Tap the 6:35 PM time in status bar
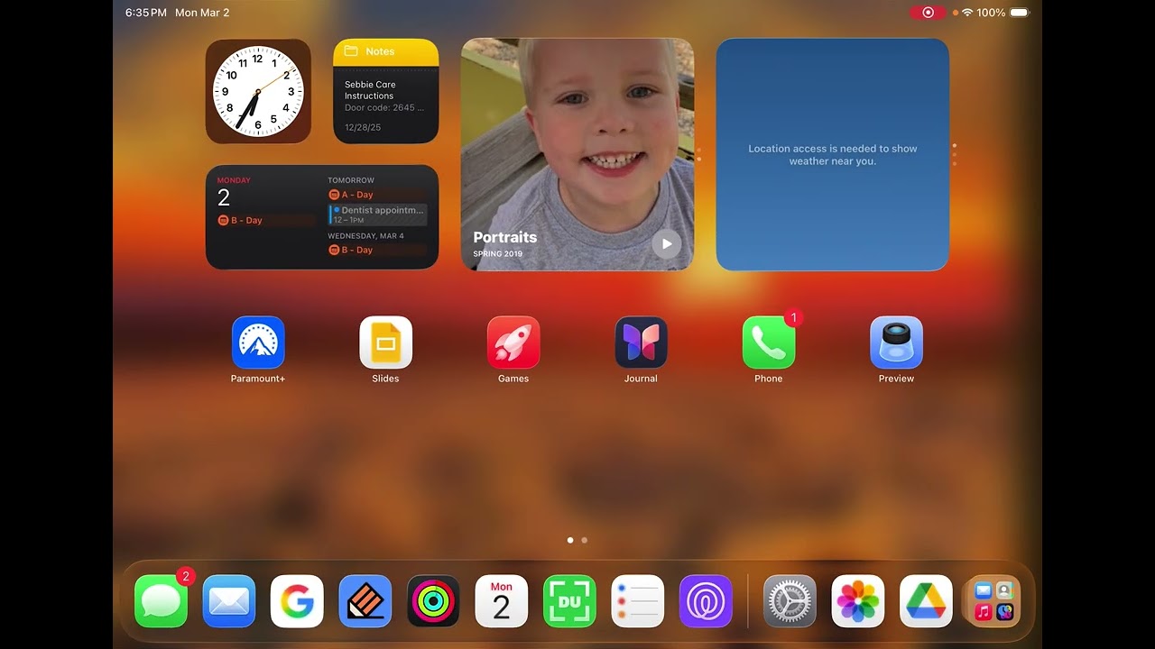Image resolution: width=1155 pixels, height=649 pixels. click(146, 13)
